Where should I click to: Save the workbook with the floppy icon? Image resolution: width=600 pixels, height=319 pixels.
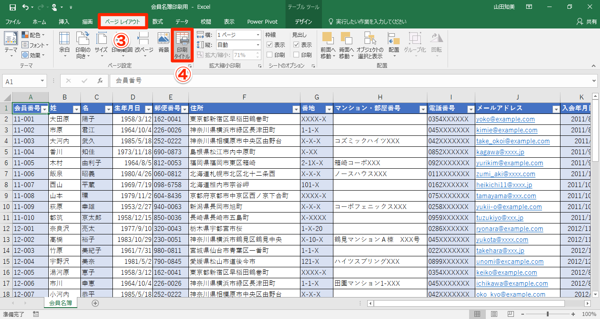[x=12, y=7]
